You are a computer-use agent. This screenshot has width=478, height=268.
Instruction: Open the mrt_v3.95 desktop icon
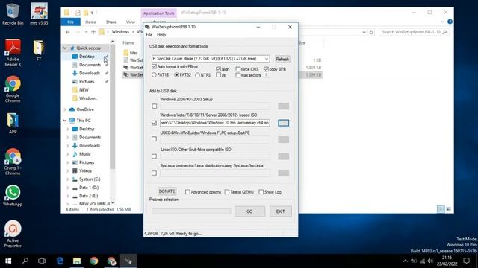(39, 14)
